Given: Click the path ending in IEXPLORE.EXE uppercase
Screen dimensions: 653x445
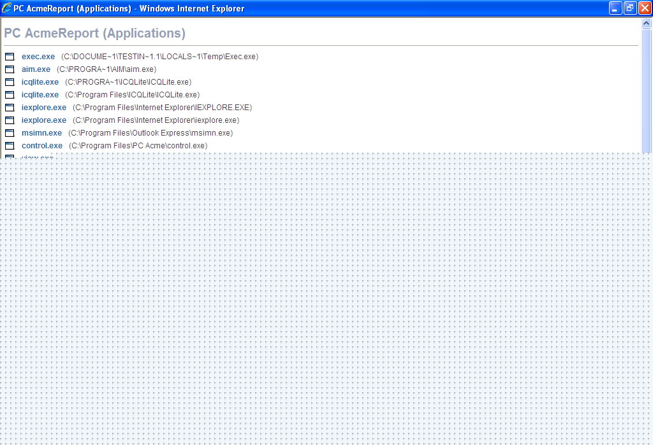Looking at the screenshot, I should pos(163,108).
